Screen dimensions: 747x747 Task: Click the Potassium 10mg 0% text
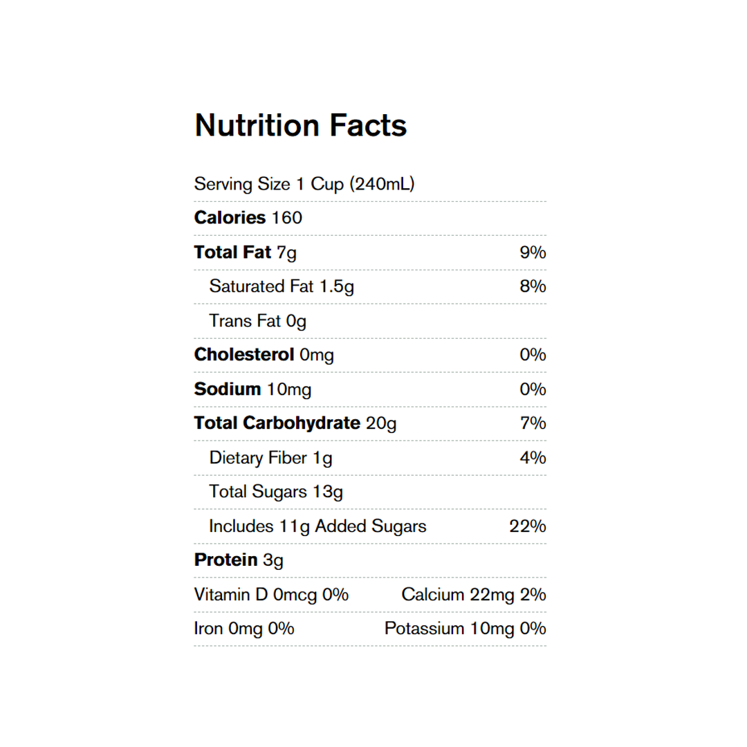click(465, 629)
